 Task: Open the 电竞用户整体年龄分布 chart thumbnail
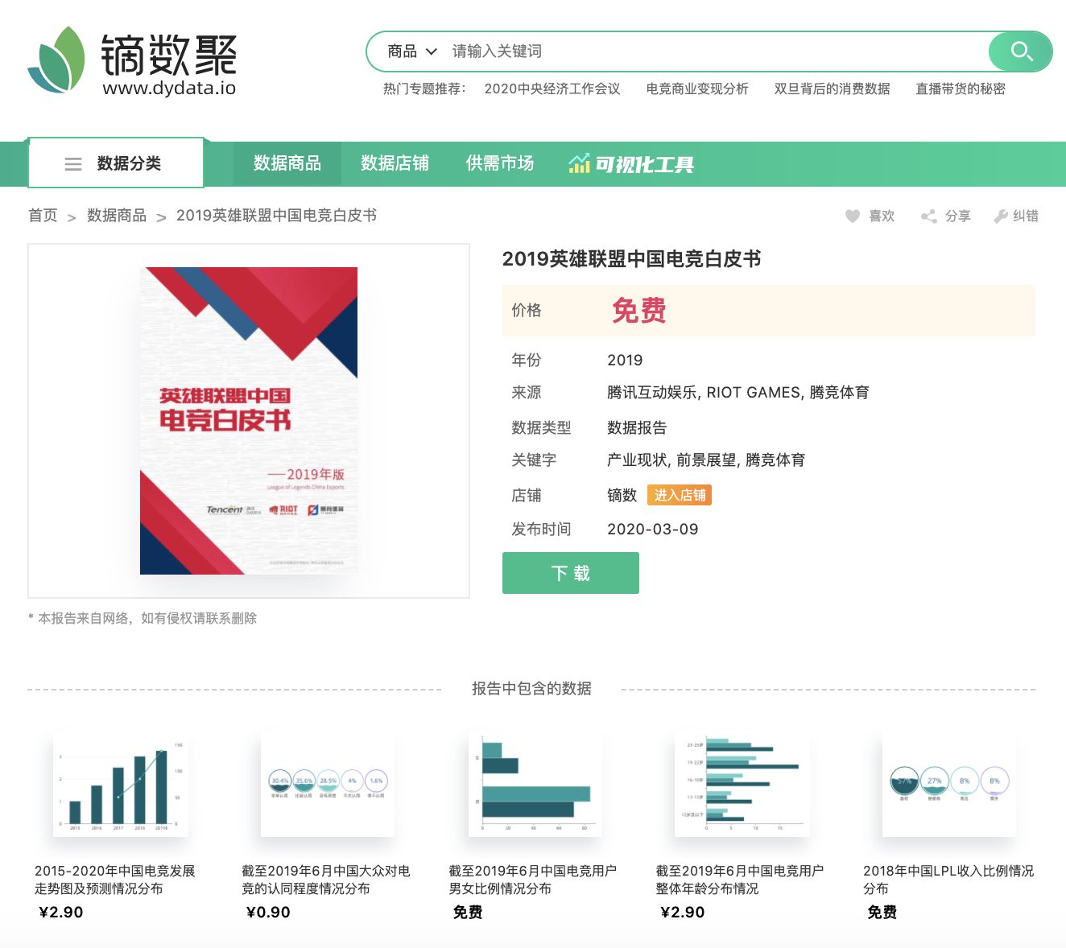coord(742,785)
